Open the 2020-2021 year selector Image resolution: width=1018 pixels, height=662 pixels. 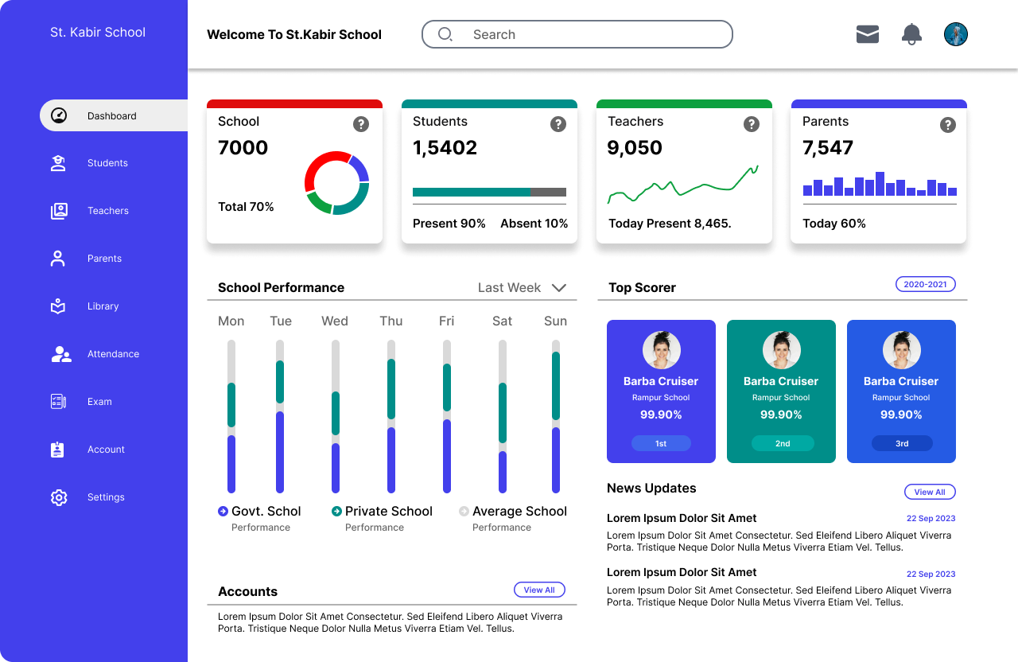click(925, 283)
